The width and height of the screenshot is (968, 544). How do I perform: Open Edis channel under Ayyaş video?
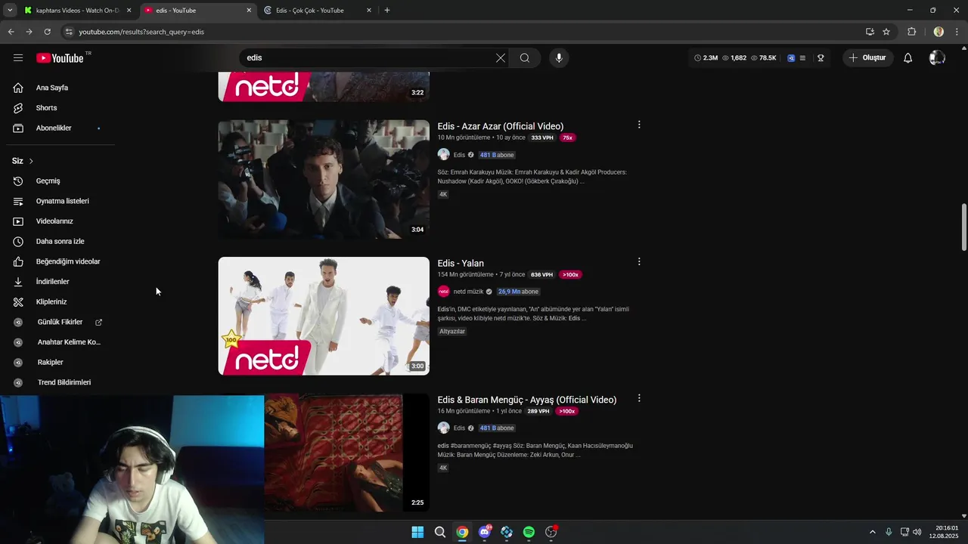459,428
